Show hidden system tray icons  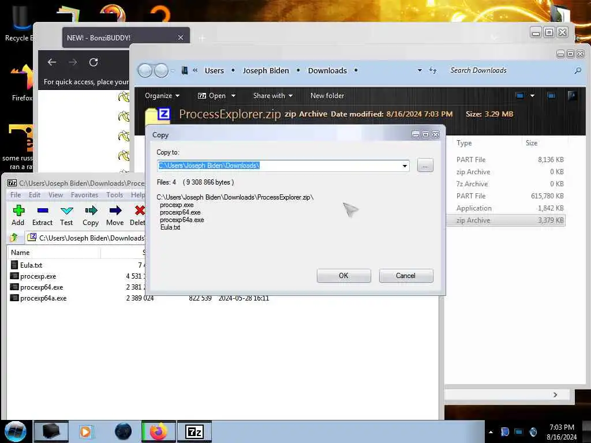click(x=491, y=432)
